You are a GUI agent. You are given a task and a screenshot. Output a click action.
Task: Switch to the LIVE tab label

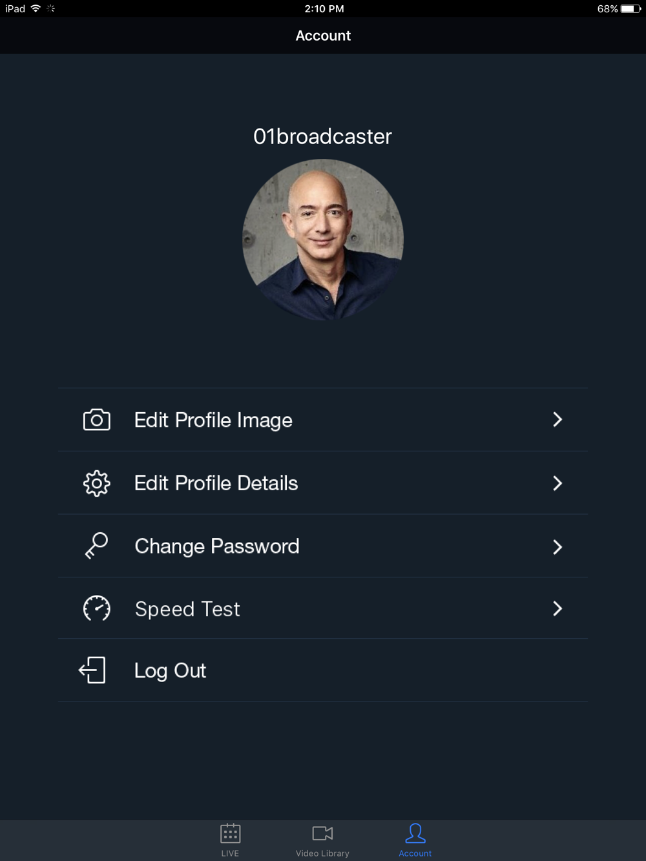point(230,853)
